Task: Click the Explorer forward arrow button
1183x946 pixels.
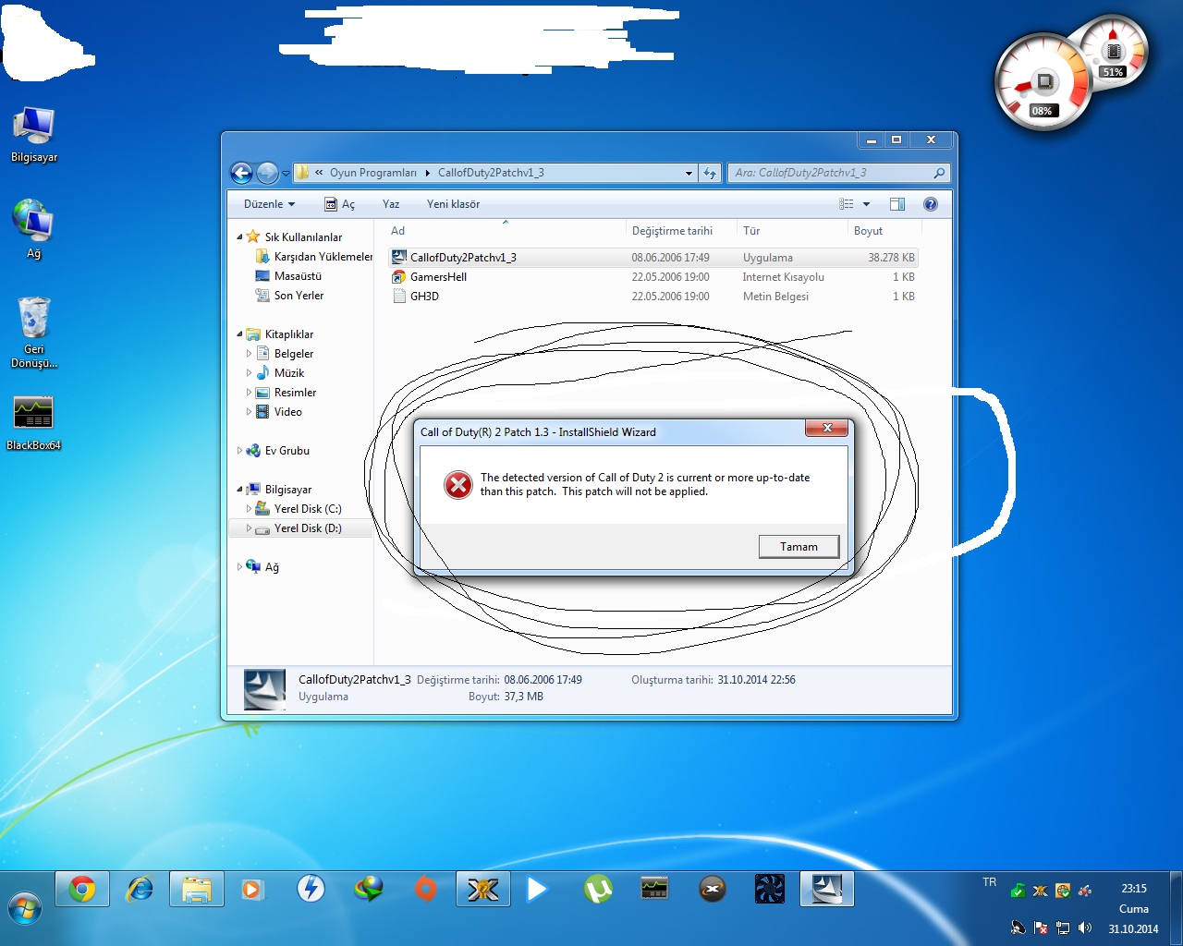Action: tap(267, 173)
